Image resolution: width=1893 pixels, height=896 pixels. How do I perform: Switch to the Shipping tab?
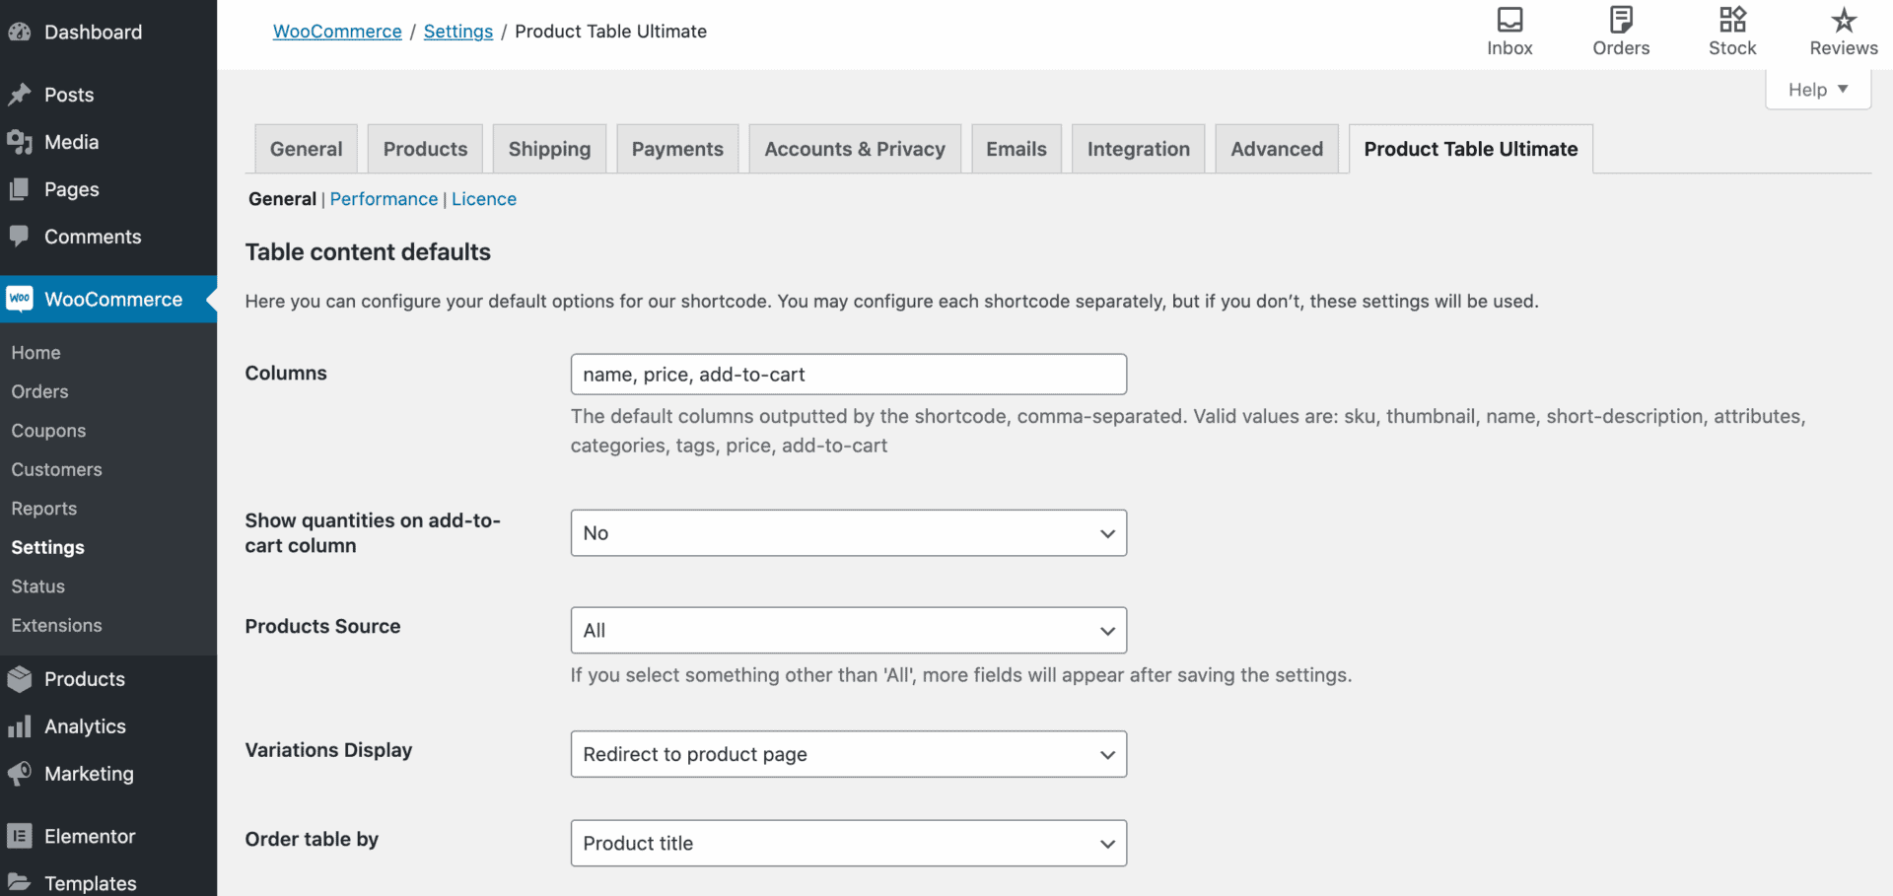[x=549, y=148]
